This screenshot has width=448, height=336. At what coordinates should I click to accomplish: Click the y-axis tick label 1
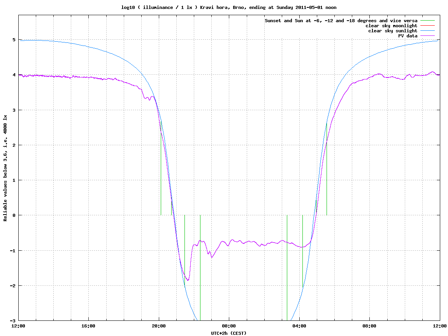coord(14,180)
